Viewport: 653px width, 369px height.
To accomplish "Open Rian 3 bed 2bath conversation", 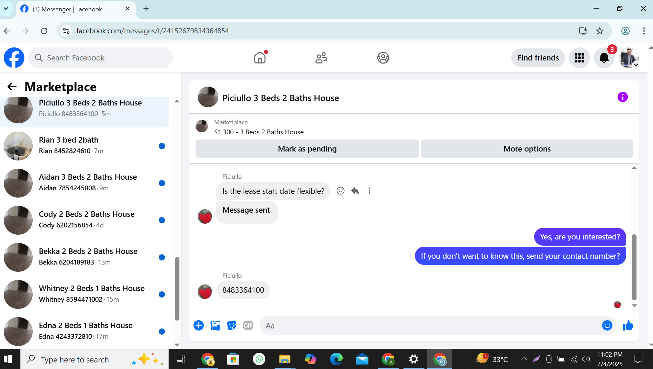I will pyautogui.click(x=85, y=146).
